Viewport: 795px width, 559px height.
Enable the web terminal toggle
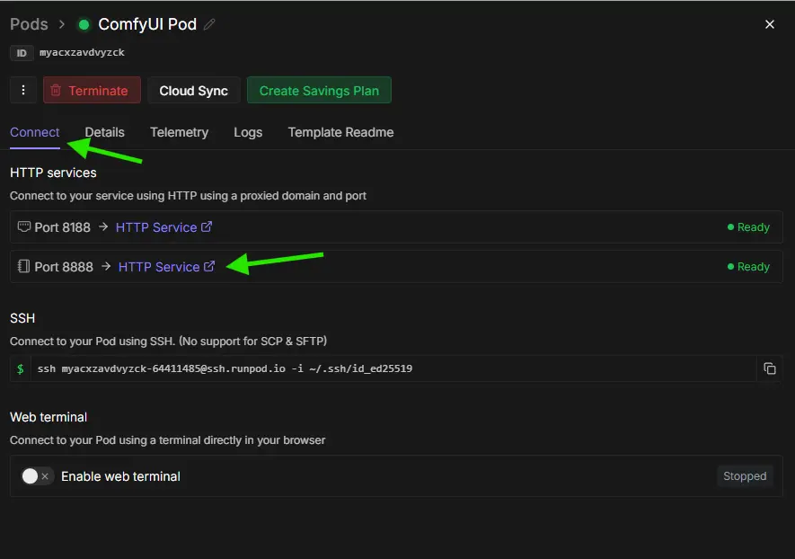[37, 476]
